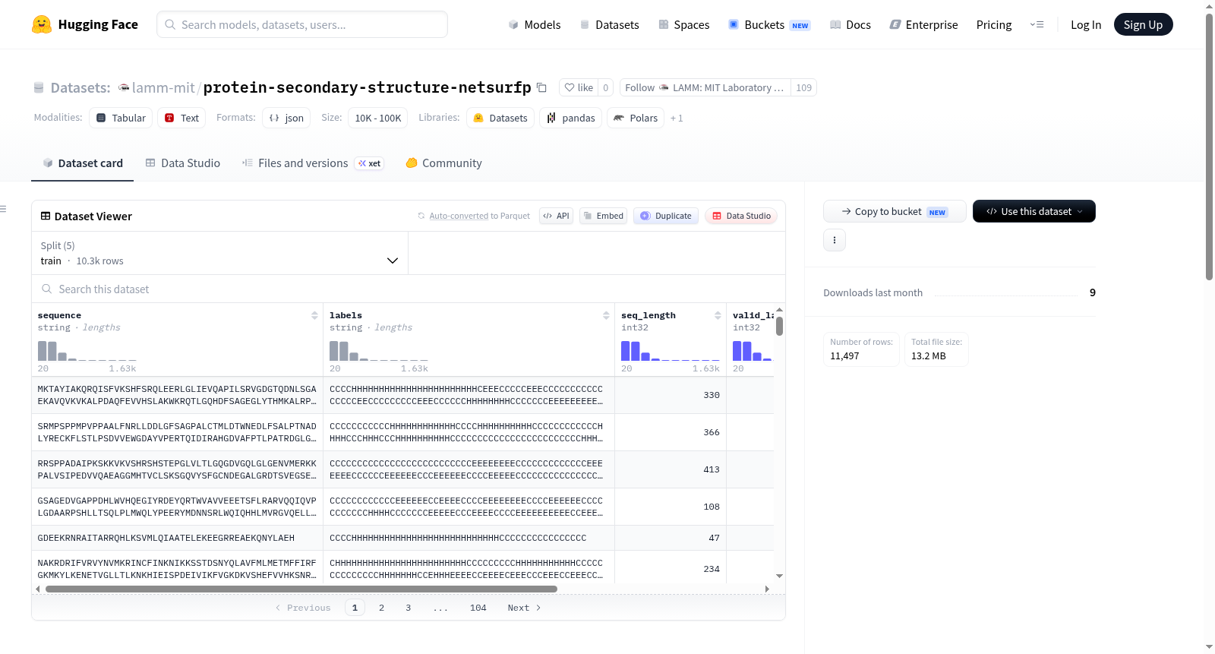Click the search magnifier icon in dataset search
The image size is (1215, 654).
coord(47,289)
